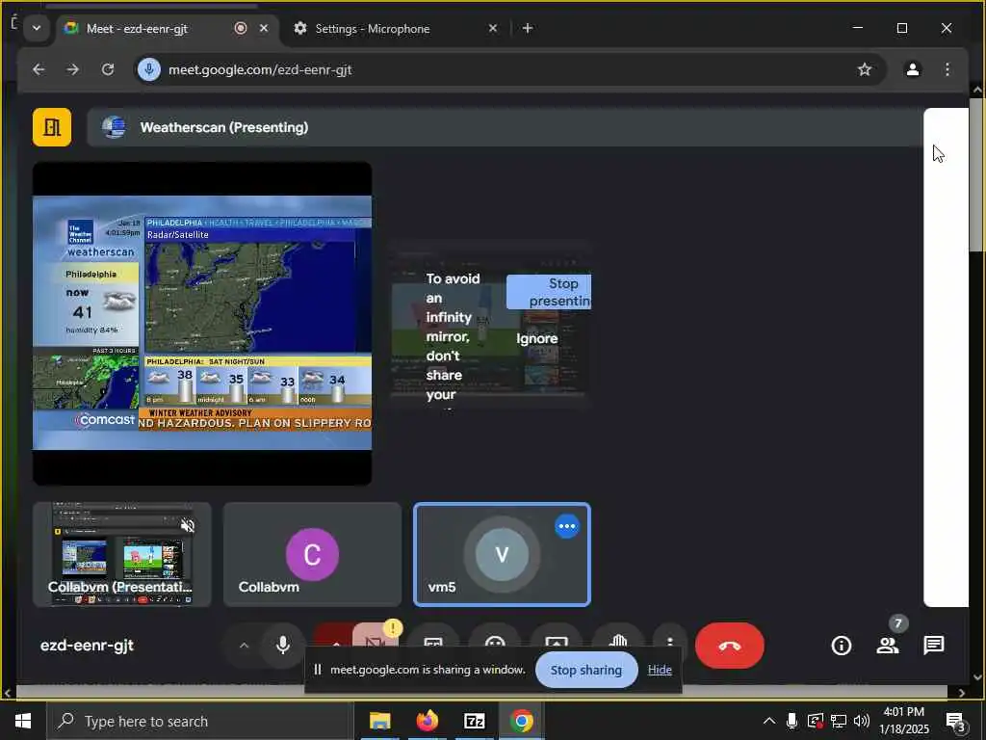
Task: Click the Weatherscan (Presenting) header label
Action: (223, 127)
